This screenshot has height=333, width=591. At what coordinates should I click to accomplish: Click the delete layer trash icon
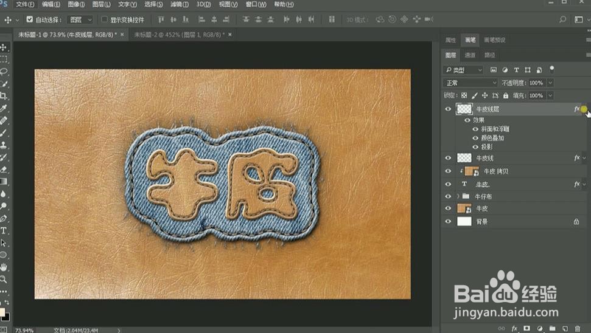pos(578,329)
